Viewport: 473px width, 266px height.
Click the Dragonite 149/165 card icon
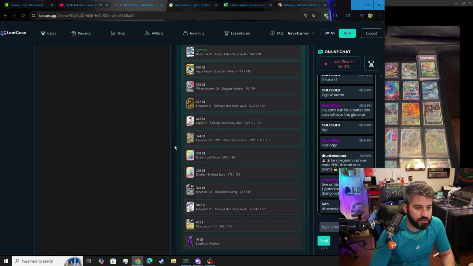190,224
